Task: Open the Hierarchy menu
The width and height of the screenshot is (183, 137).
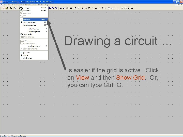Action: (x=15, y=5)
